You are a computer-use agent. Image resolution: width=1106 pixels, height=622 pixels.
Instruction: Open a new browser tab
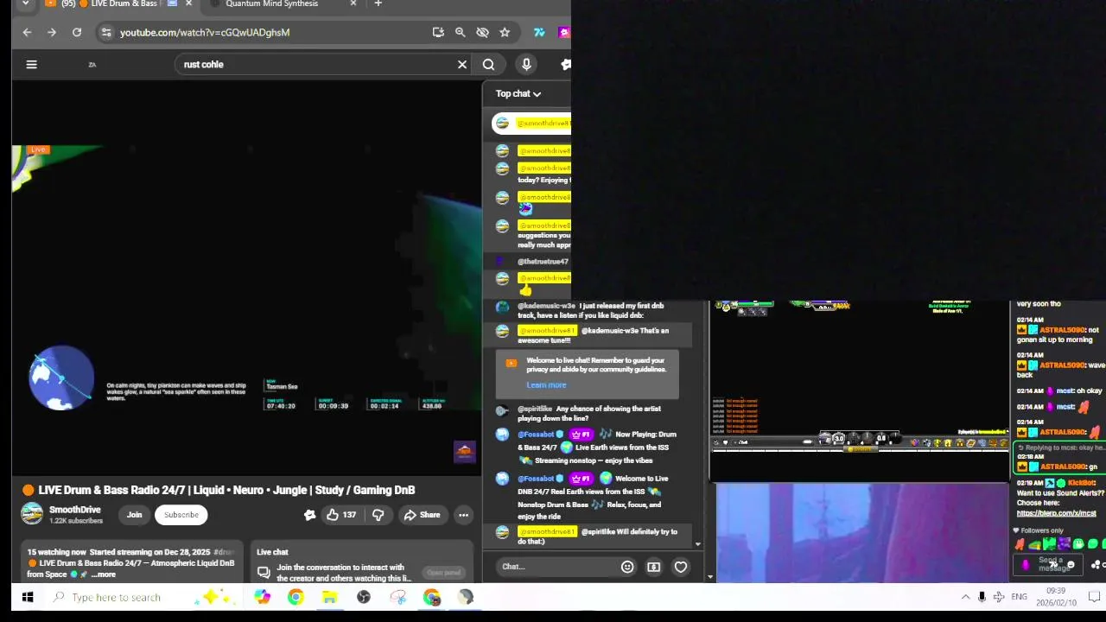(378, 4)
